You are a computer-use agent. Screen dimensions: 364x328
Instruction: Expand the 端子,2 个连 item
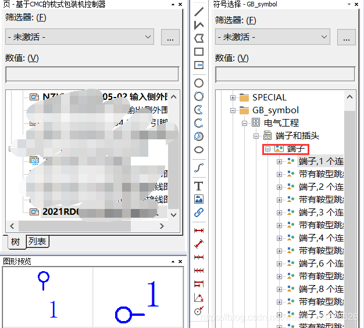click(x=279, y=187)
